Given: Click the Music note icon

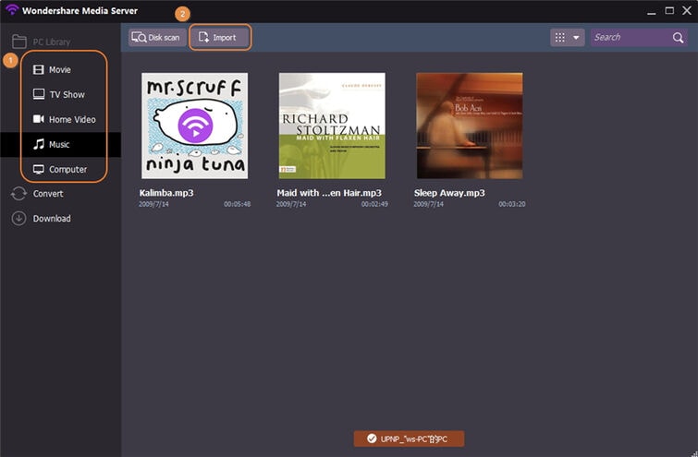Looking at the screenshot, I should click(x=39, y=144).
